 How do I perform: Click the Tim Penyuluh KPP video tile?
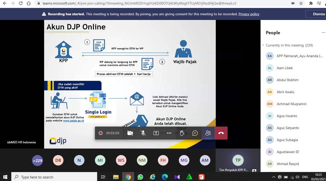point(238,161)
